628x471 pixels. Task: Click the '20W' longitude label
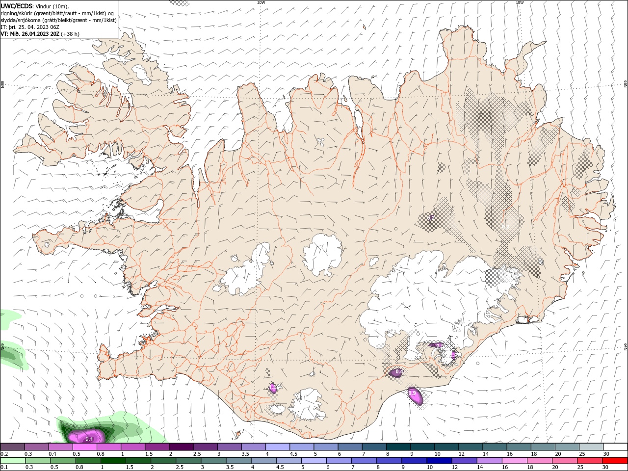[x=261, y=2]
